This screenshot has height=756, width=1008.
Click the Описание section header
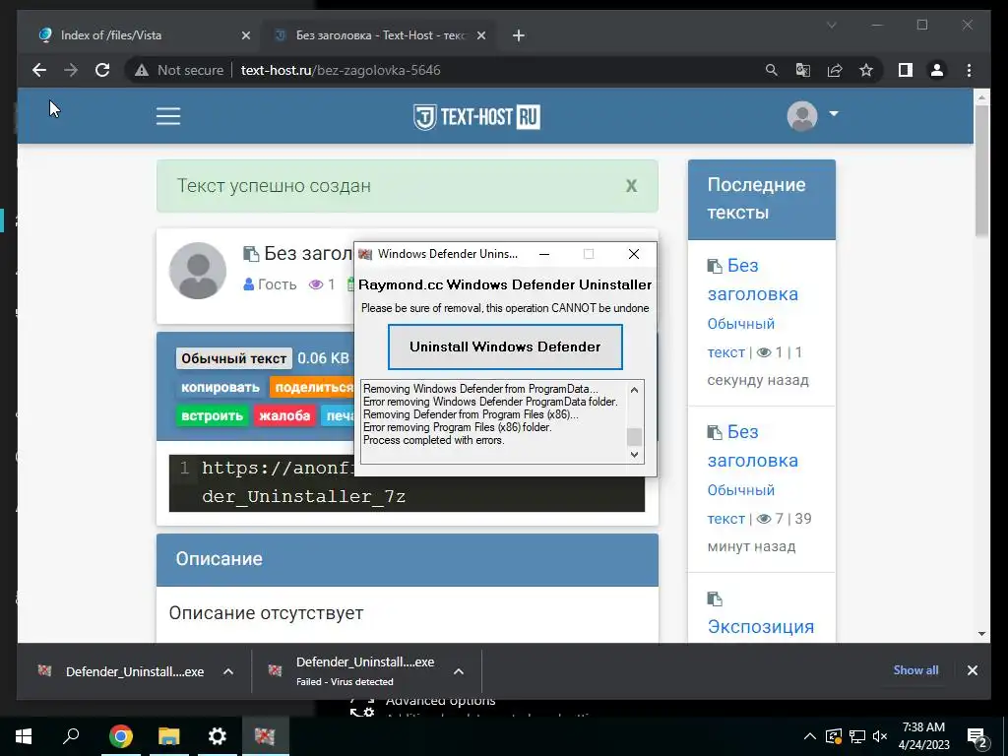click(408, 559)
